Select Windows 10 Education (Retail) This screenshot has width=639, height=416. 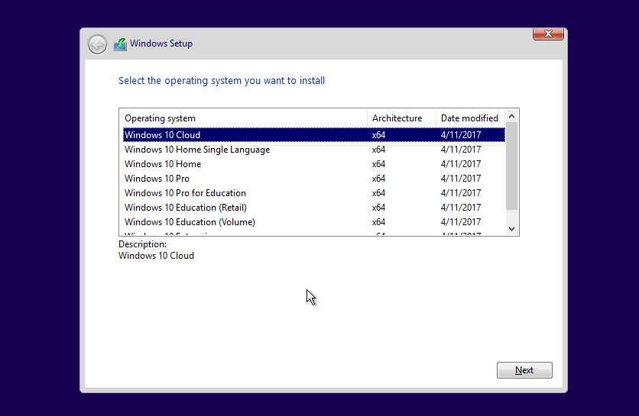coord(314,208)
